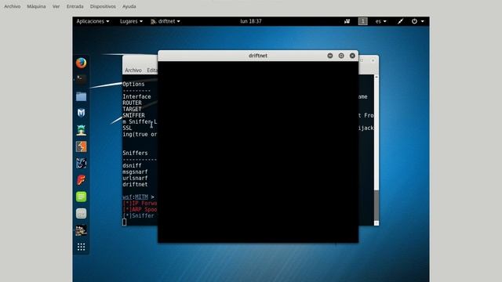Open the clock showing lun 18:37
Image resolution: width=502 pixels, height=282 pixels.
(251, 21)
